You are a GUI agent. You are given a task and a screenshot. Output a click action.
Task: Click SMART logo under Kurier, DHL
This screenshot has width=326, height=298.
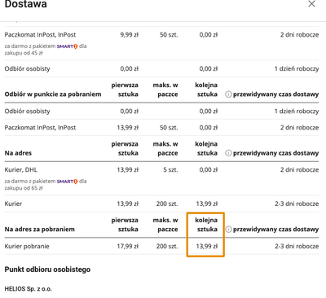coord(67,182)
